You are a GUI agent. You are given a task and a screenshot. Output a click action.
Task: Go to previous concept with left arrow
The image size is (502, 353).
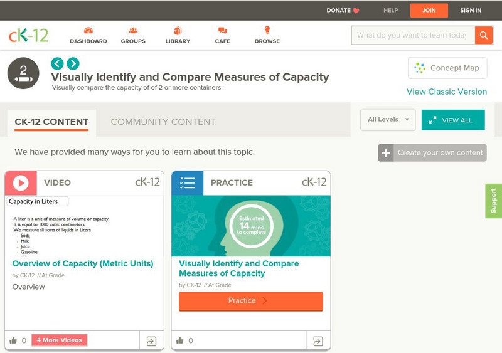coord(57,63)
